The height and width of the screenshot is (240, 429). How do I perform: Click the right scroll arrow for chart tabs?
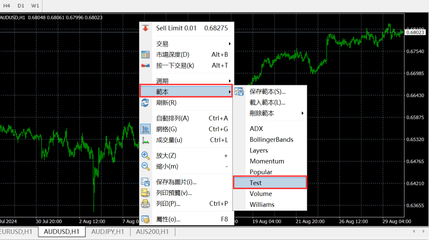coord(423,231)
